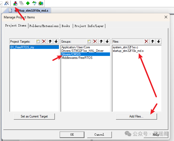The image size is (174, 141).
Task: Delete selected Project Target
Action: pos(44,42)
